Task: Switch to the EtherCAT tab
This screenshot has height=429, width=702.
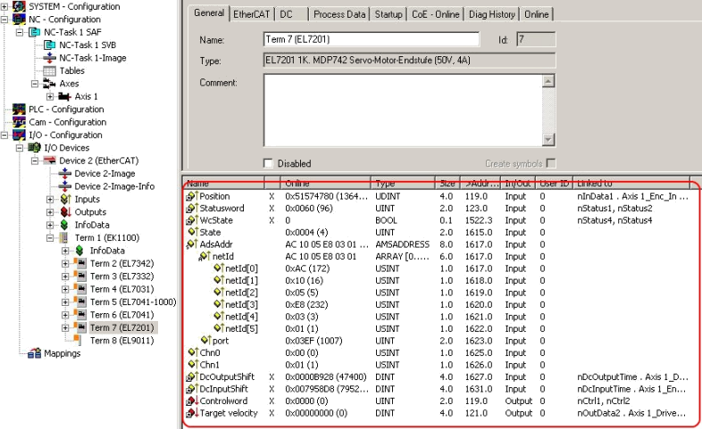Action: tap(252, 14)
